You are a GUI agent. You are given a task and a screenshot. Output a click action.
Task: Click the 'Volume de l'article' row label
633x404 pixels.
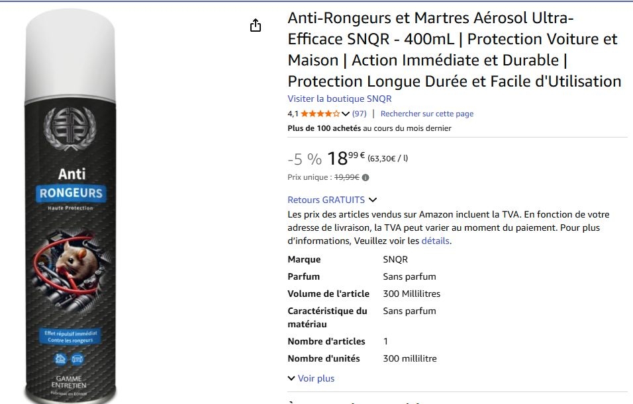[328, 294]
